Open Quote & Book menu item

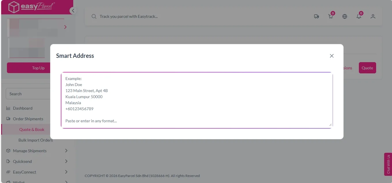(32, 129)
